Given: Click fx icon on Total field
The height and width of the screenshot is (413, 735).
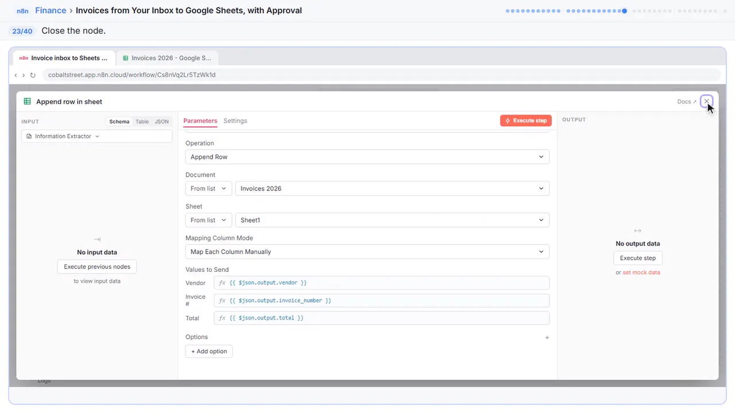Looking at the screenshot, I should point(222,318).
